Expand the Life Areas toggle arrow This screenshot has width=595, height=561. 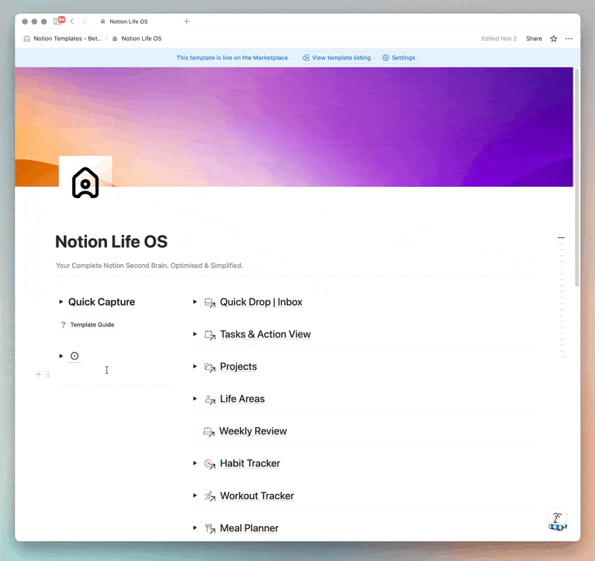[195, 399]
